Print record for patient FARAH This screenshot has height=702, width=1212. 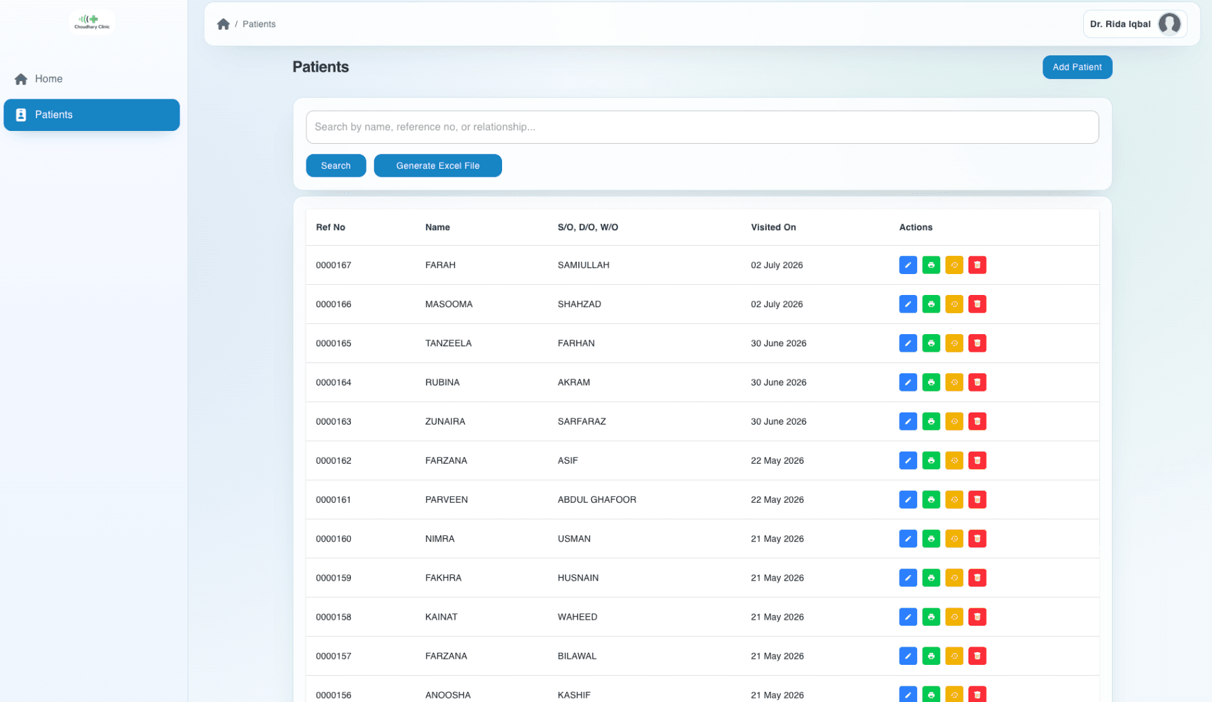pos(931,265)
